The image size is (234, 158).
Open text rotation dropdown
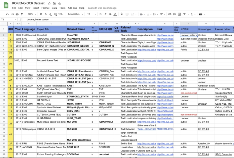tap(162, 14)
